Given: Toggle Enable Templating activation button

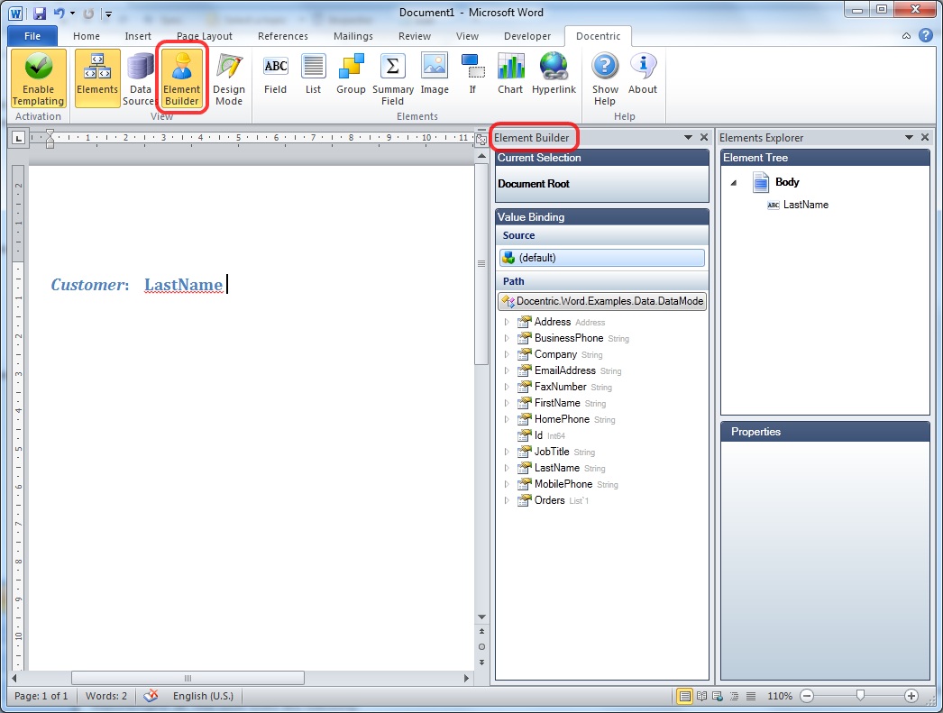Looking at the screenshot, I should (38, 78).
